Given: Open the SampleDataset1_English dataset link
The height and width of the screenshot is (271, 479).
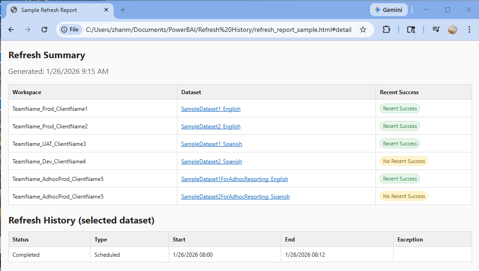Looking at the screenshot, I should tap(211, 108).
